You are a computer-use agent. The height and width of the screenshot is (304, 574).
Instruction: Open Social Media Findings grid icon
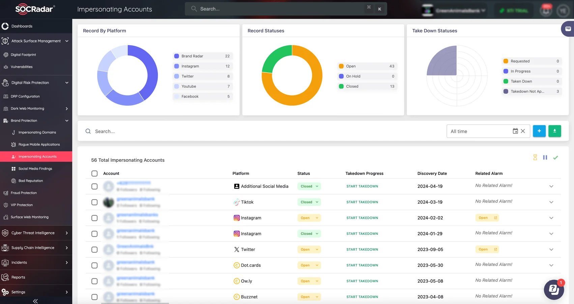13,169
